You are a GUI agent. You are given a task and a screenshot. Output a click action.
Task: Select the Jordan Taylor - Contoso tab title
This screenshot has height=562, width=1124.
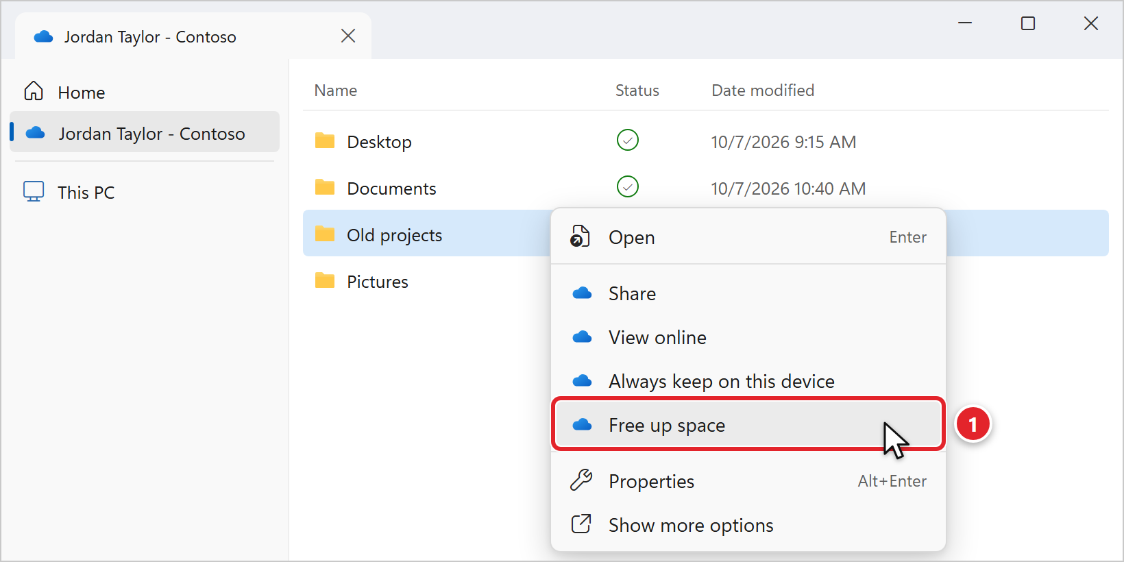tap(150, 37)
